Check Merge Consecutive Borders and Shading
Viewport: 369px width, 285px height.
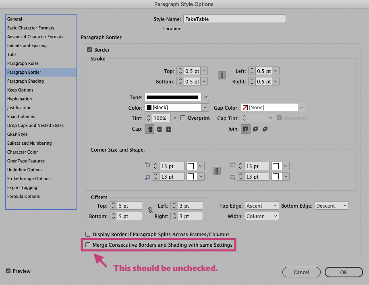(88, 245)
